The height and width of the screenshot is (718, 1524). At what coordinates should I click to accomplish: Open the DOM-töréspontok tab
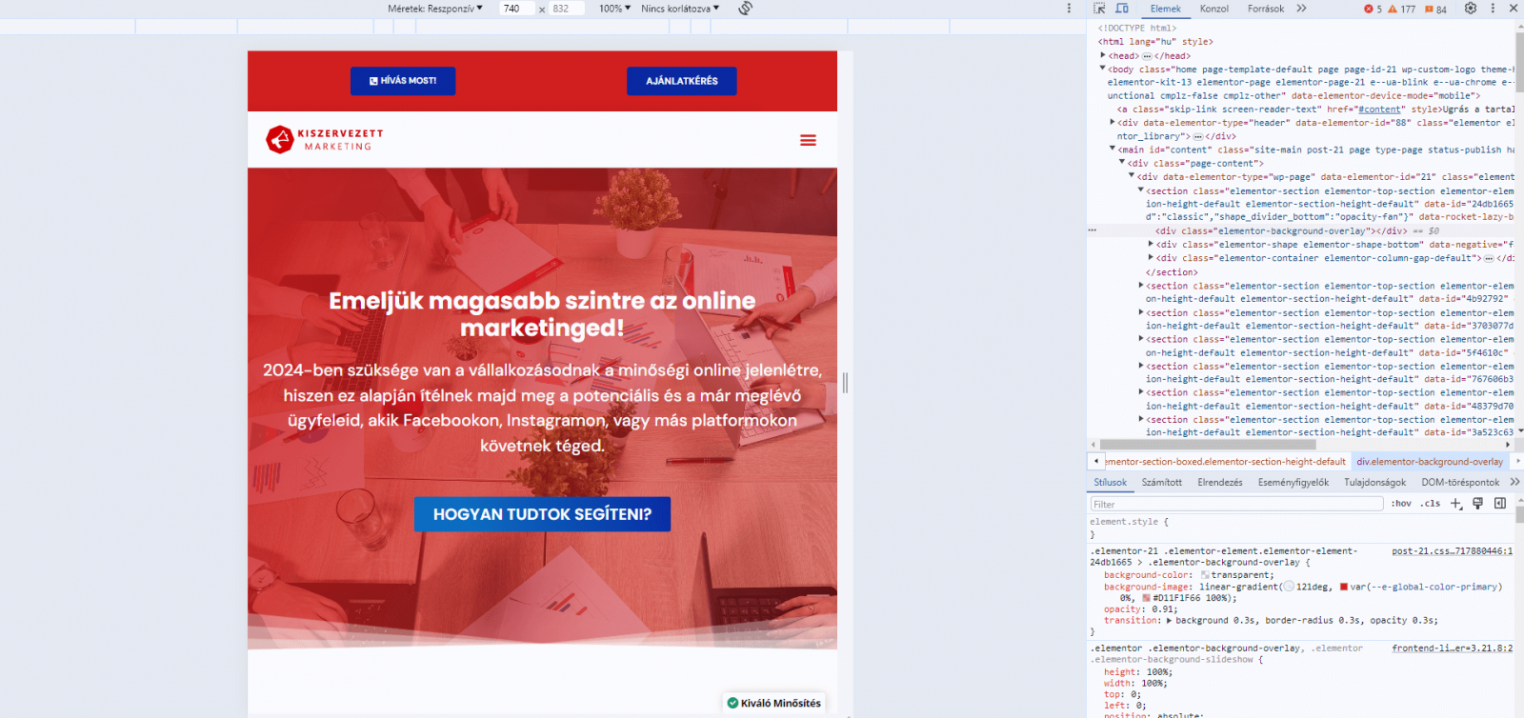click(x=1460, y=482)
